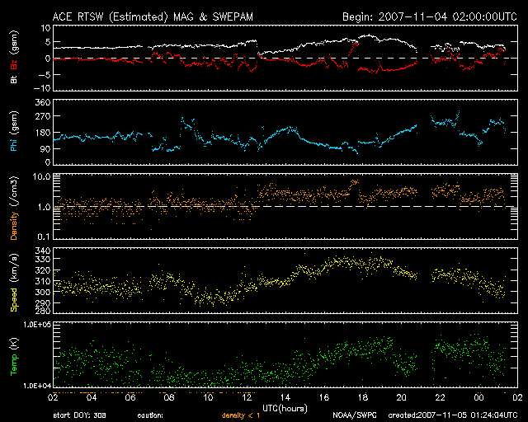The height and width of the screenshot is (422, 528).
Task: Click the '180' tick on the Phi axis
Action: coord(43,133)
